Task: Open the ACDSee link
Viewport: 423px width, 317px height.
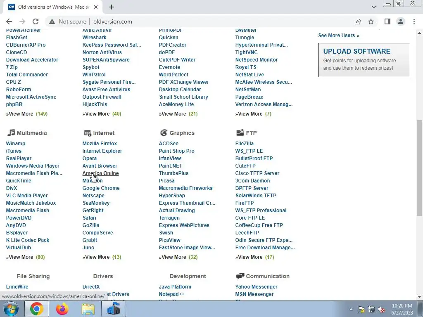Action: [169, 143]
